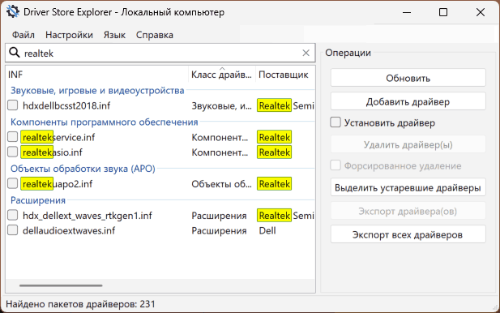The height and width of the screenshot is (313, 500).
Task: Maximize the Driver Store Explorer window
Action: [x=443, y=12]
